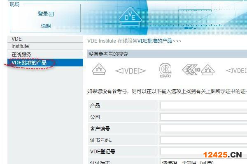Select the highlighted VDE批准的产品 menu item
This screenshot has height=164, width=247.
coord(29,63)
